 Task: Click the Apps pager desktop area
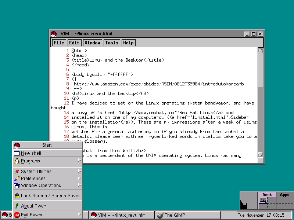tap(285, 203)
